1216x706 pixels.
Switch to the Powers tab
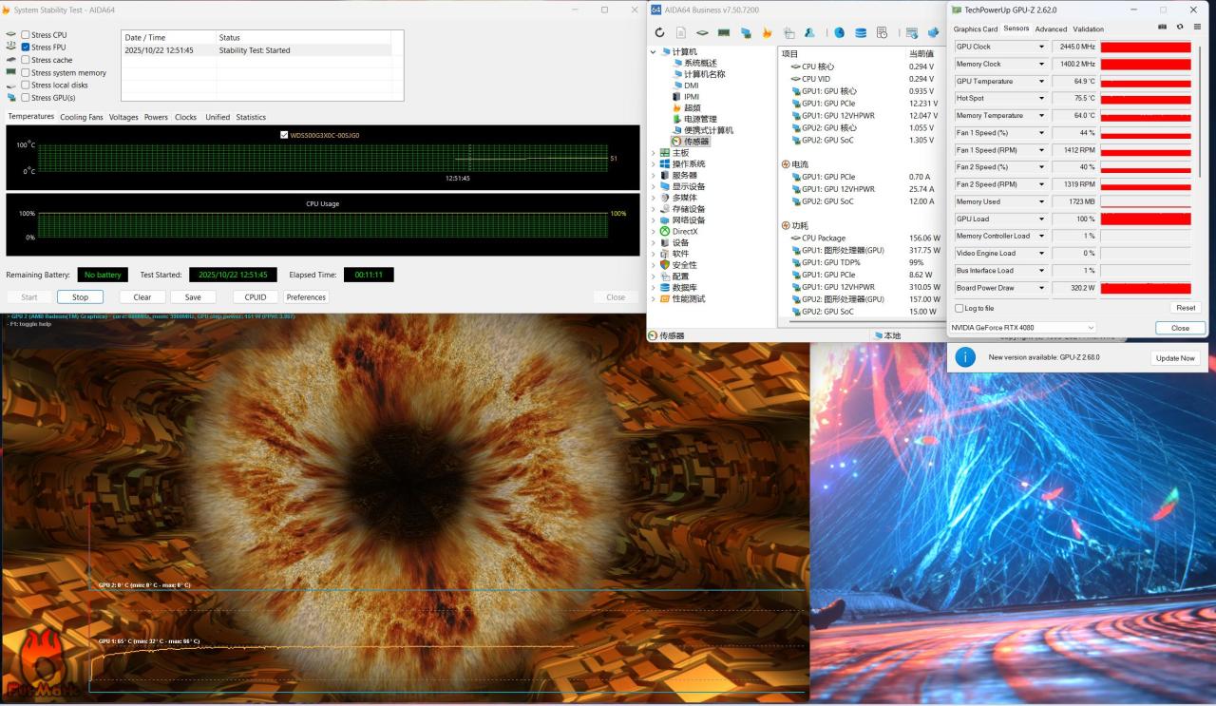[x=156, y=118]
